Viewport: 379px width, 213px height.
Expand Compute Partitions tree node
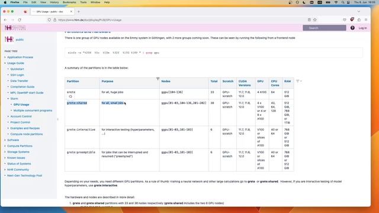[x=5, y=146]
